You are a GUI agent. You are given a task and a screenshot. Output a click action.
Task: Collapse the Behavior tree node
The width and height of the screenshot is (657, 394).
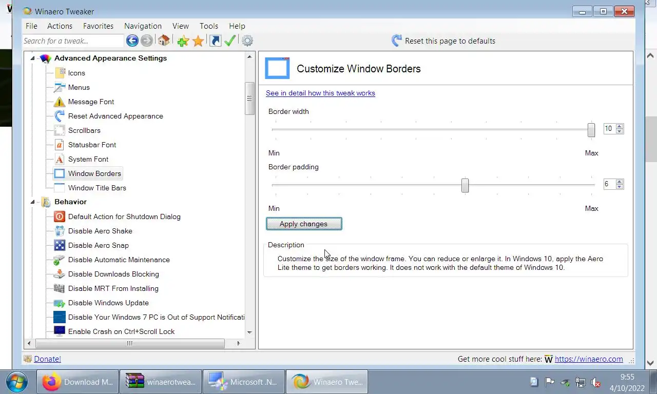(32, 202)
